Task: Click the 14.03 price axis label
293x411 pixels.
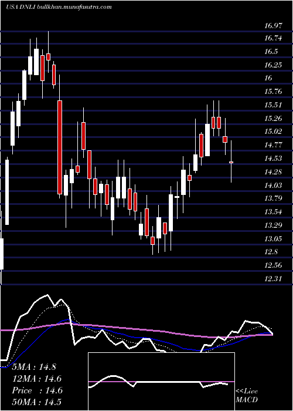Action: tap(274, 186)
